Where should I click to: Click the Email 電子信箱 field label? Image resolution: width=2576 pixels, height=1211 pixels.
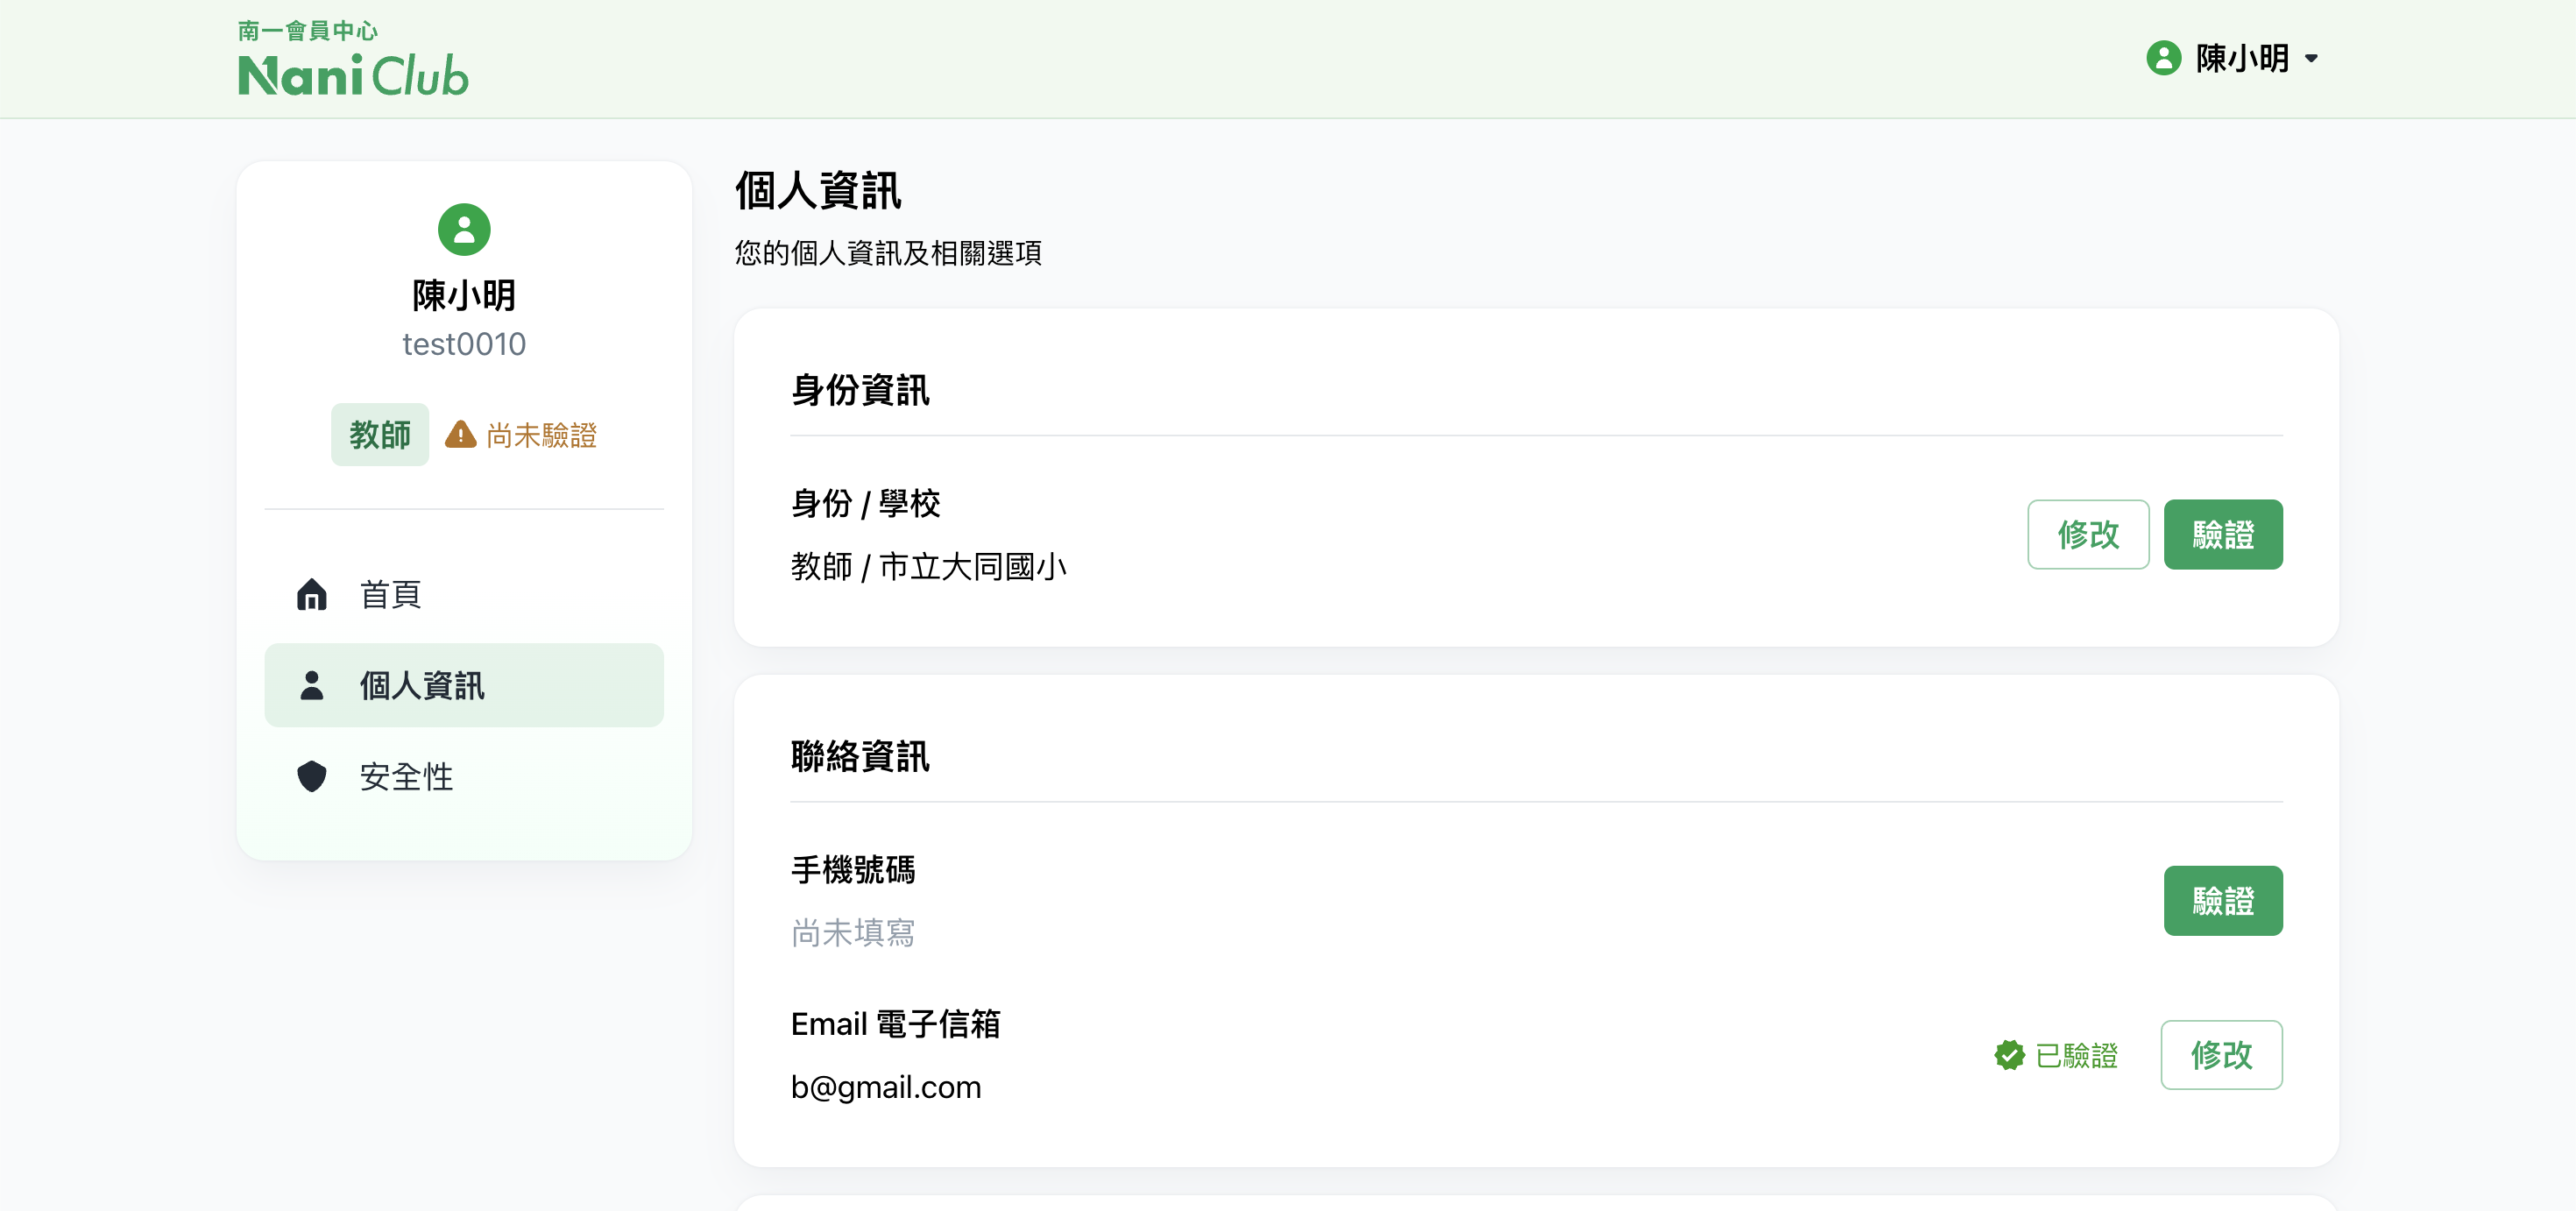(895, 1024)
